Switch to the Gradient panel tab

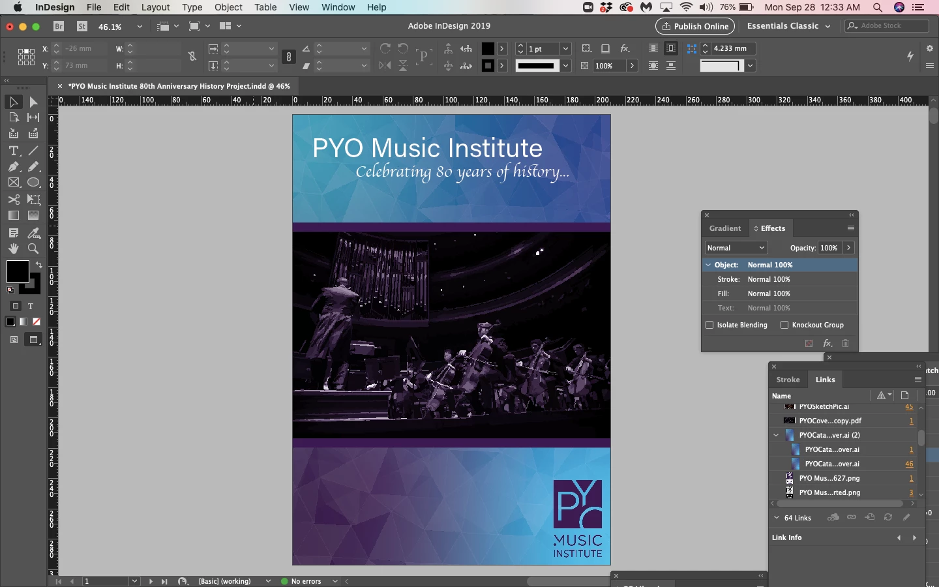tap(725, 228)
